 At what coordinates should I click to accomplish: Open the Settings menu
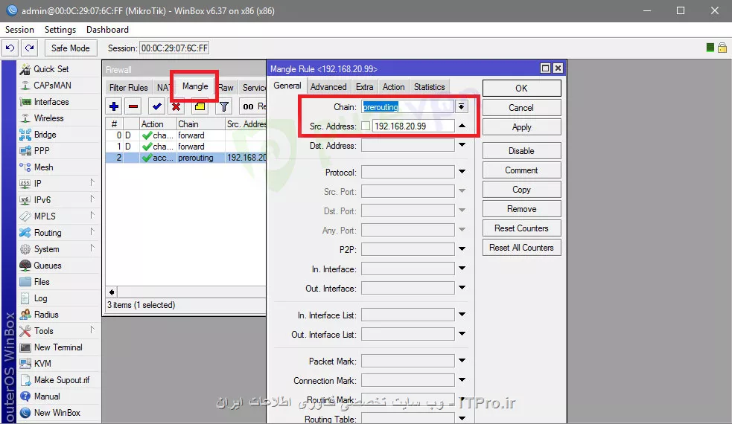(60, 30)
